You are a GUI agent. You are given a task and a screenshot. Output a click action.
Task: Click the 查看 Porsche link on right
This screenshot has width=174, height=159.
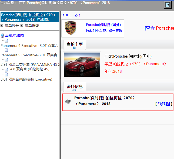click(x=159, y=28)
